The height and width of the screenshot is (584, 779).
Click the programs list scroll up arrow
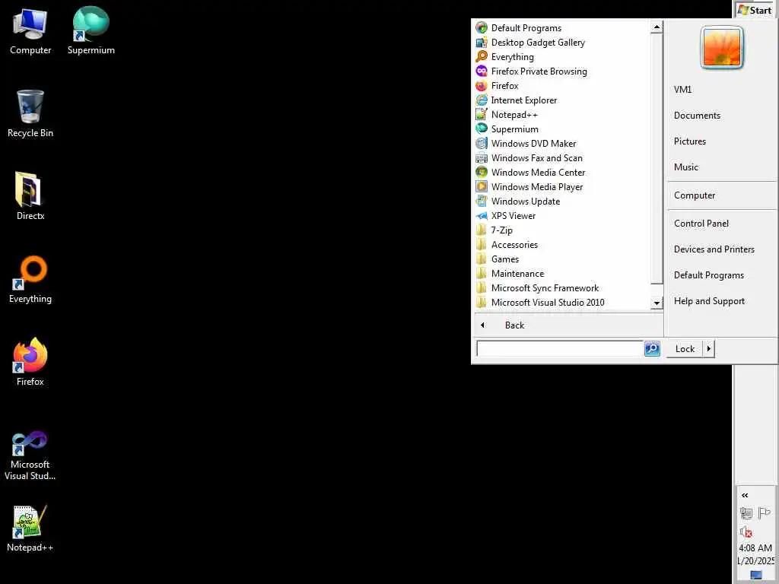657,27
